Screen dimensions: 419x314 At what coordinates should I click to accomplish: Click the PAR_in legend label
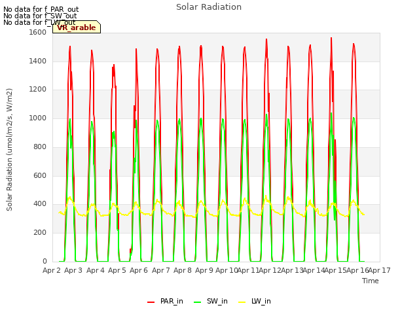pos(172,301)
